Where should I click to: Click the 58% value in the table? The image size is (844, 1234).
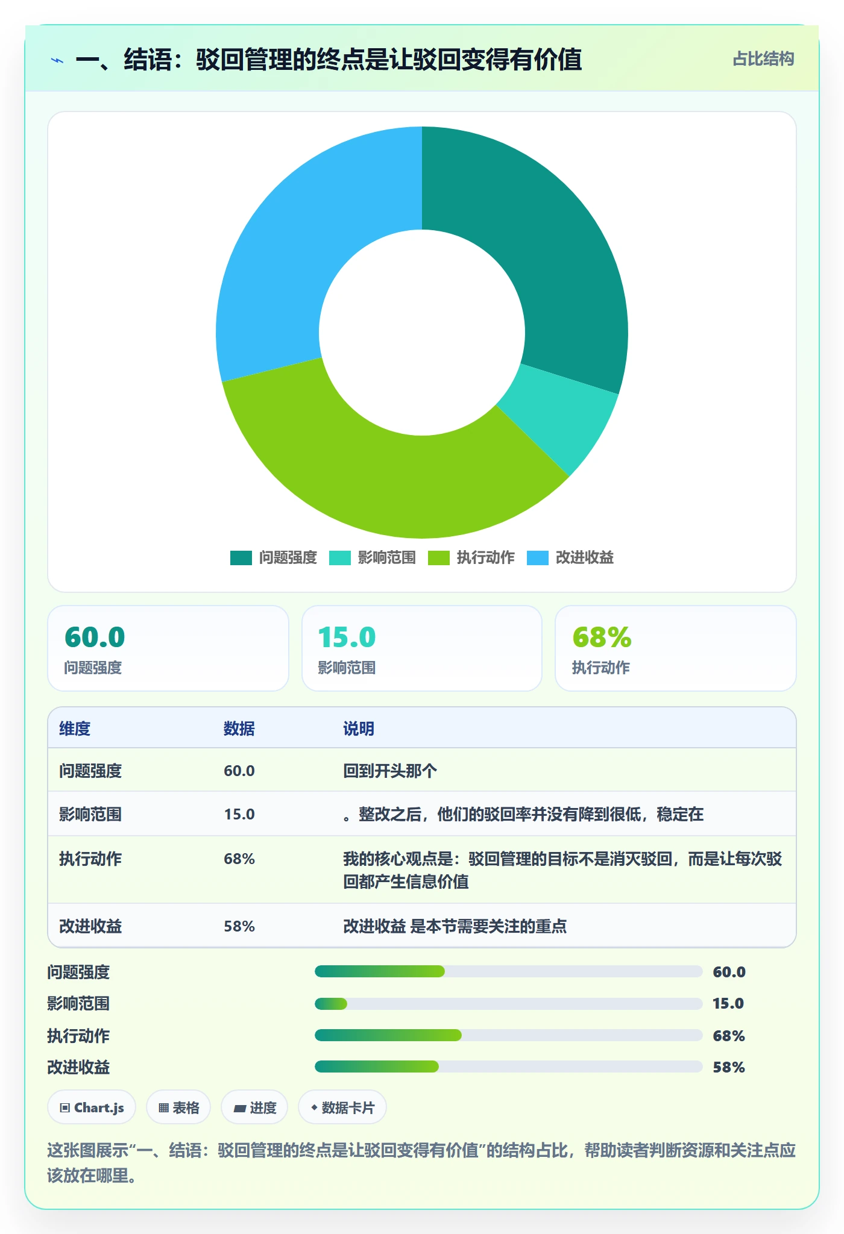tap(239, 926)
